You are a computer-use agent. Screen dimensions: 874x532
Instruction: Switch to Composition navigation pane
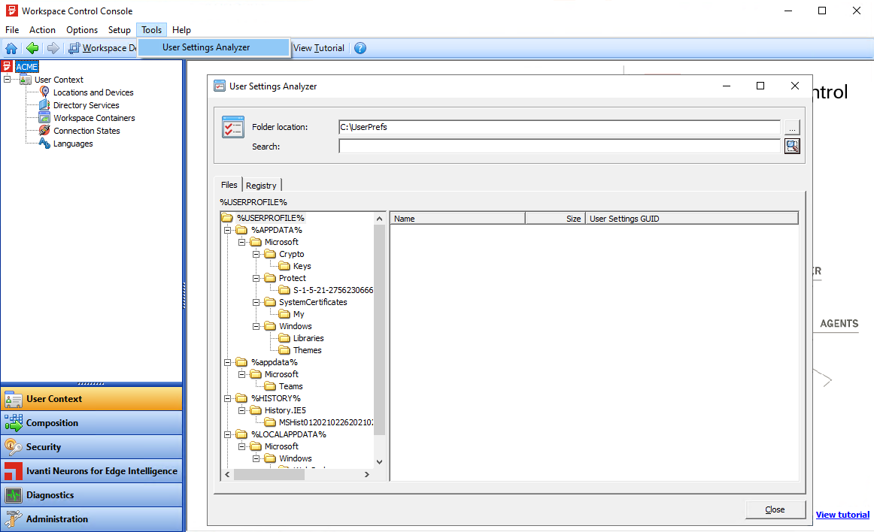pos(92,423)
